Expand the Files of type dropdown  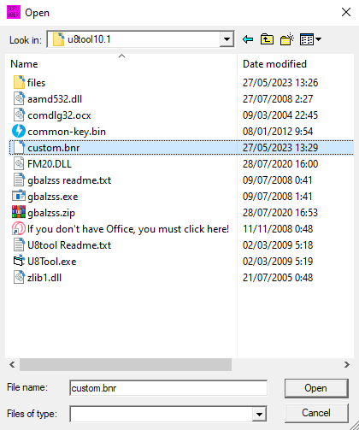[259, 414]
